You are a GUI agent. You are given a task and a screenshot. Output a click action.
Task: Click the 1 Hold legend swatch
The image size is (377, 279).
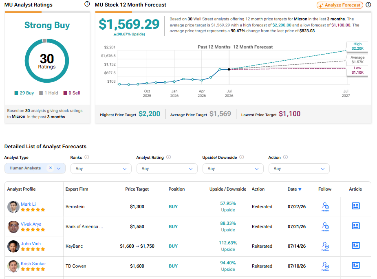point(41,93)
